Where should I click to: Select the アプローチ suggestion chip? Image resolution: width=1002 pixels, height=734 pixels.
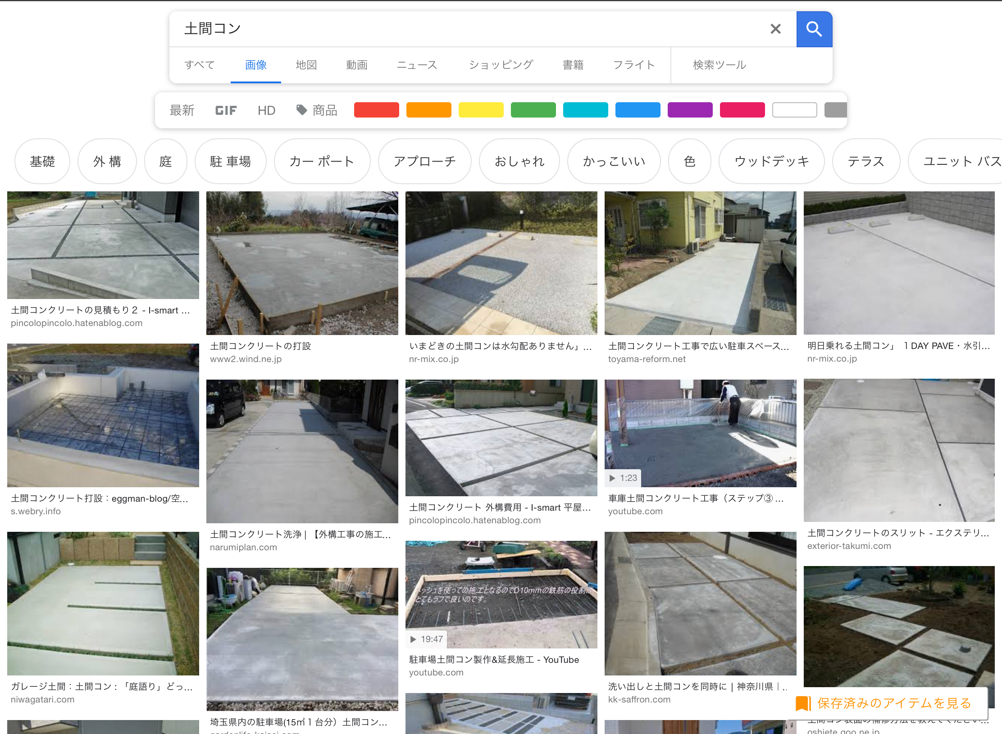[425, 161]
